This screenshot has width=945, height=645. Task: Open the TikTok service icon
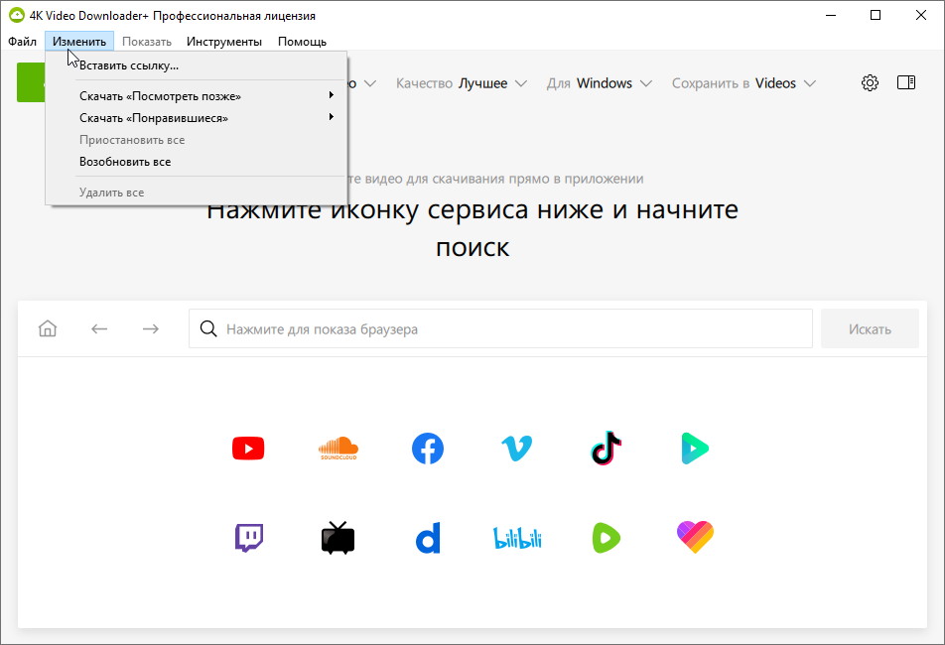coord(607,449)
